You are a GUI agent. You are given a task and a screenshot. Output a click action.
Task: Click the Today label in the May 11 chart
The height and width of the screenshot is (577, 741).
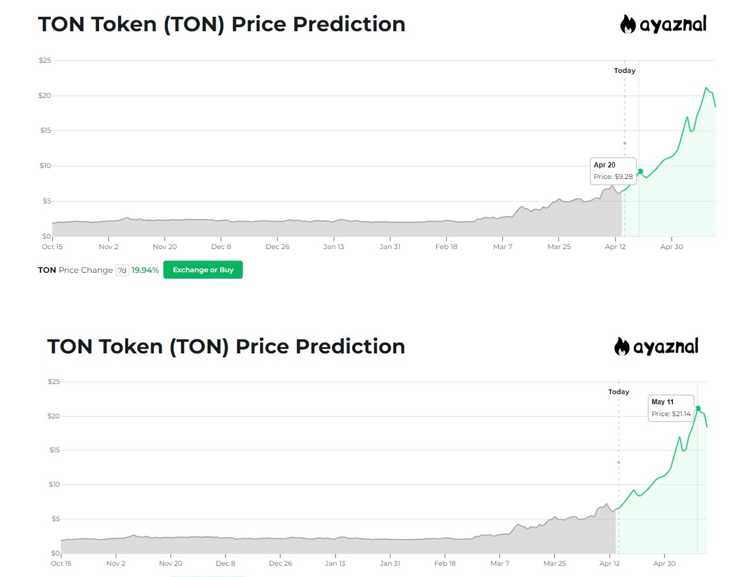[618, 392]
